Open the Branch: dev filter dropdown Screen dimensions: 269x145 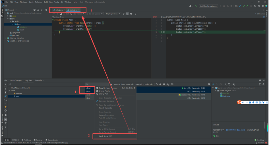click(x=120, y=84)
